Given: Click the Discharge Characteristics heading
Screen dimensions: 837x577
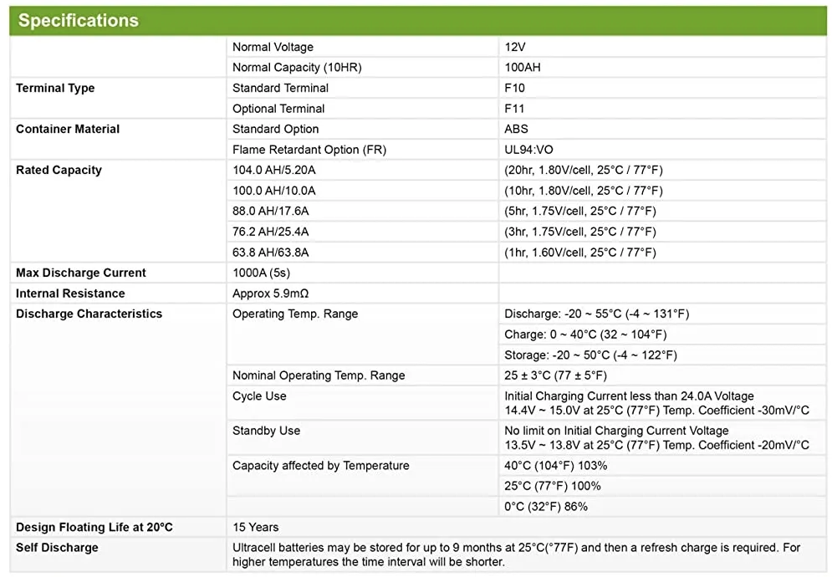Looking at the screenshot, I should pos(89,314).
